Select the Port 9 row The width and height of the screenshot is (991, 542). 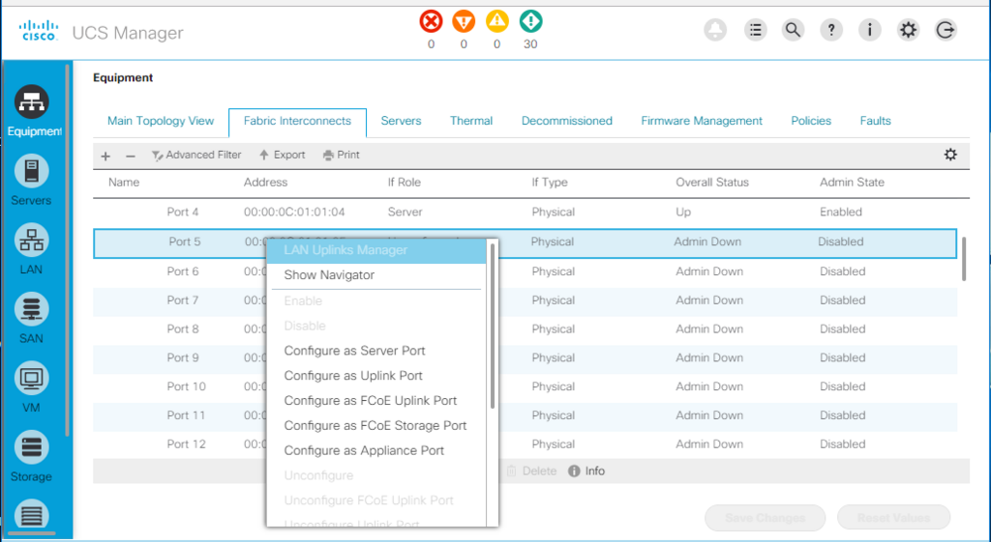pyautogui.click(x=526, y=357)
